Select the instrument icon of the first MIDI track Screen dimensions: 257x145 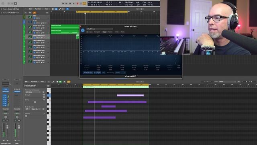[x=30, y=17]
